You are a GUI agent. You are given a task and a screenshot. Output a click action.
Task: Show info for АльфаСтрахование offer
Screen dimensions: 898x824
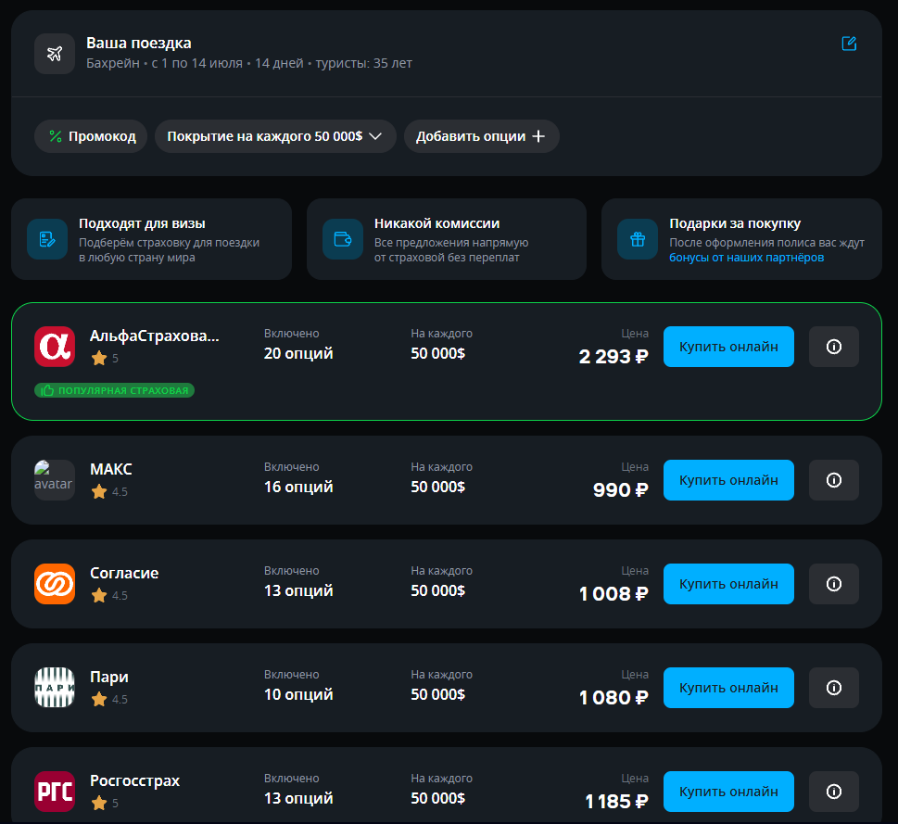click(x=834, y=347)
